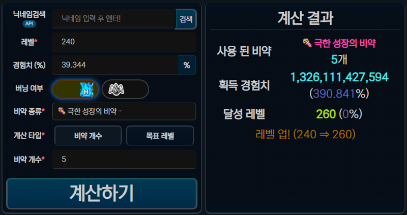
Task: Click the API badge under 닉네임검색
Action: [30, 24]
